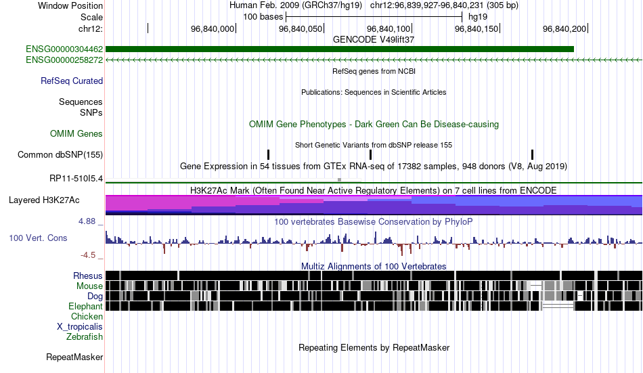643x373 pixels.
Task: Select the Mouse alignment row label
Action: point(89,286)
